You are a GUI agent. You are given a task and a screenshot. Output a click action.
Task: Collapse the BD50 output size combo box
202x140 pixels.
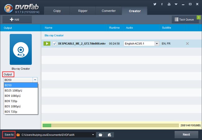click(35, 80)
